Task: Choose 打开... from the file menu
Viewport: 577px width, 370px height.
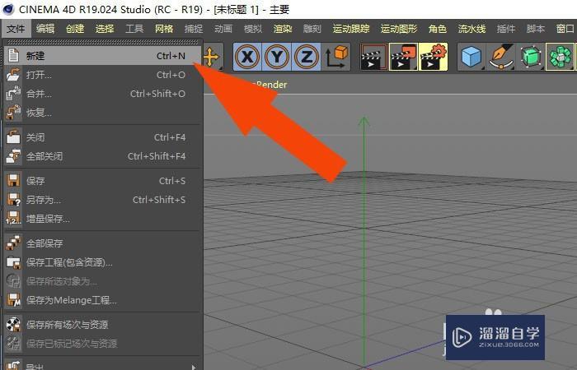Action: (103, 75)
